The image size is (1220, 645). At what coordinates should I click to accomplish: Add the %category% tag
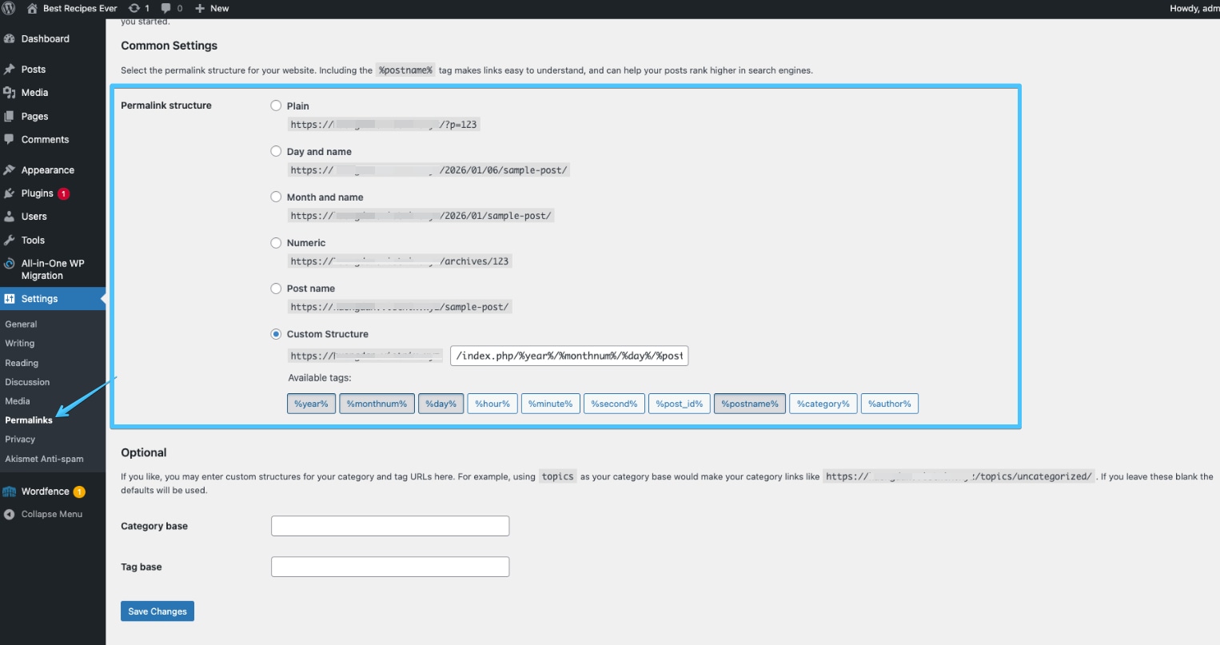pos(823,404)
